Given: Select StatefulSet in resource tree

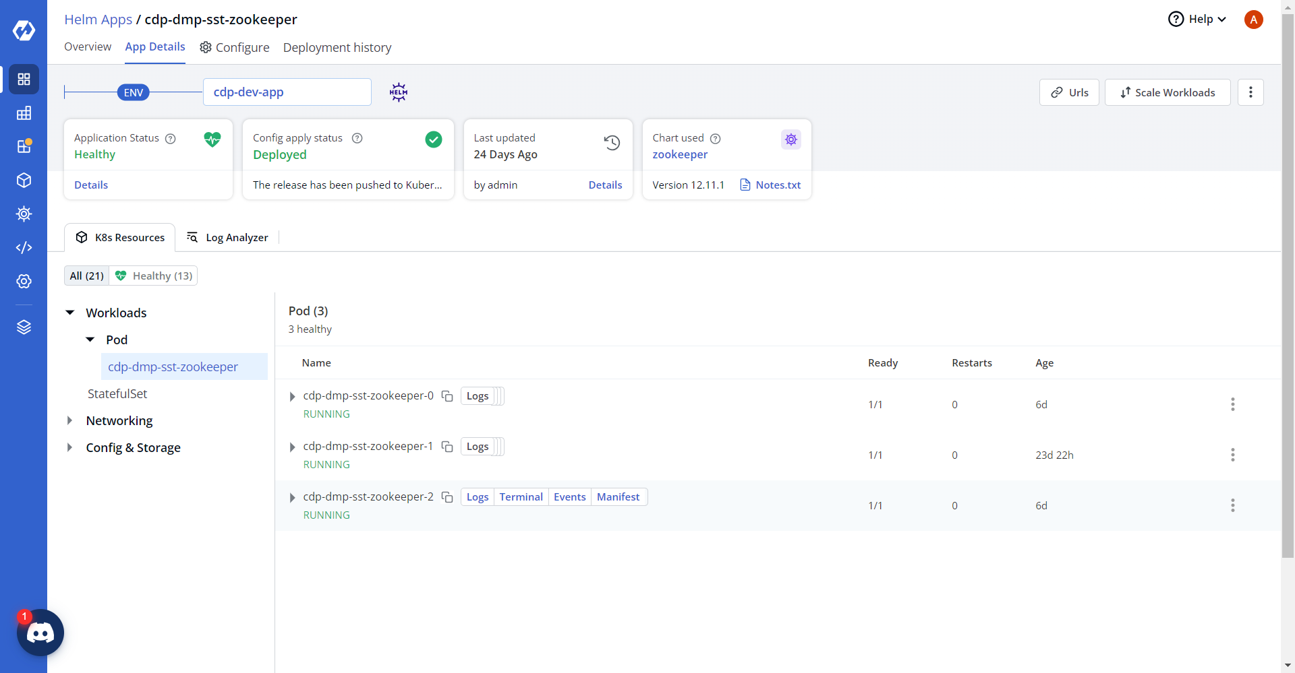Looking at the screenshot, I should point(117,393).
